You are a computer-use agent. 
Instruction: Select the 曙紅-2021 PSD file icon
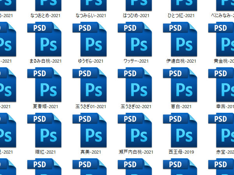pyautogui.click(x=44, y=130)
